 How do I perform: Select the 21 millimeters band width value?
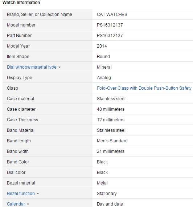(x=111, y=151)
